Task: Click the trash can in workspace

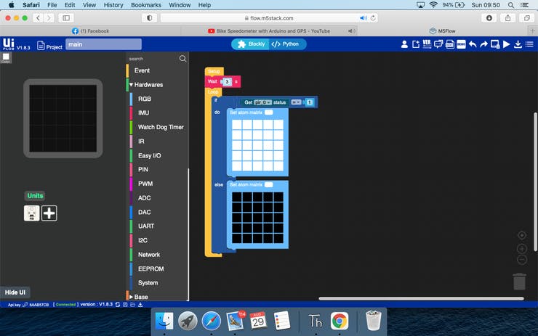Action: [x=519, y=281]
